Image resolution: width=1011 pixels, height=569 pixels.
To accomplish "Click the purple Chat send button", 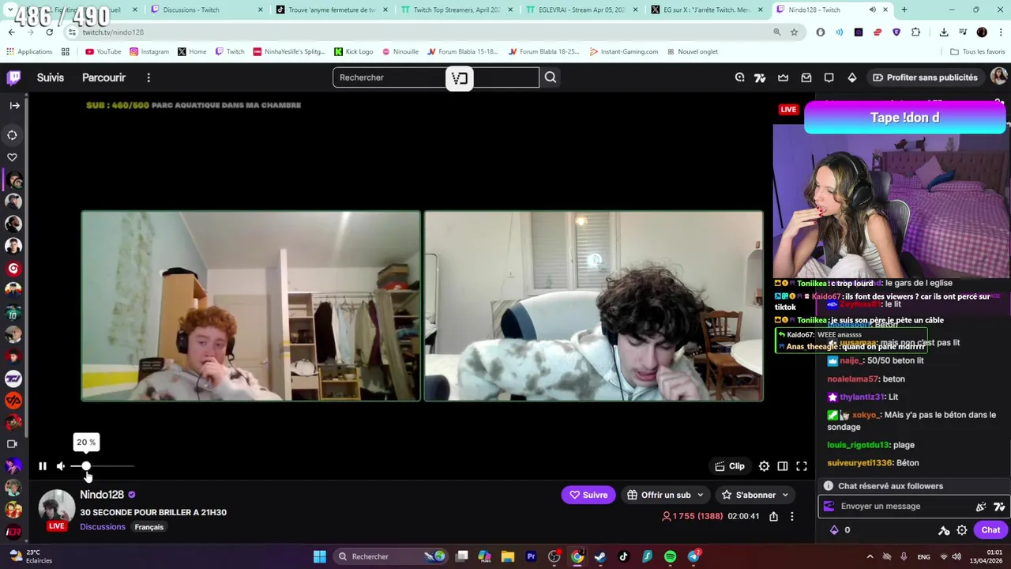I will tap(990, 530).
